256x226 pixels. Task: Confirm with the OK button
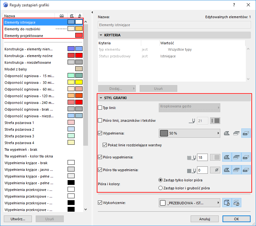pos(237,219)
